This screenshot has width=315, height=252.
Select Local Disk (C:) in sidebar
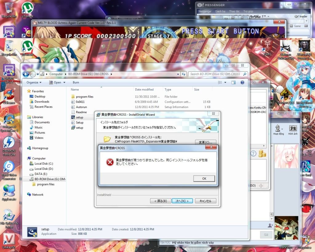tap(44, 164)
